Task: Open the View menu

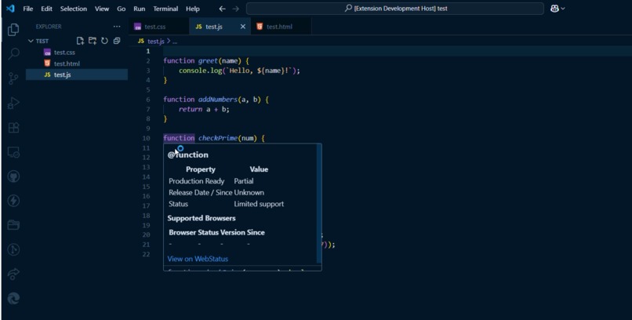Action: [x=102, y=9]
